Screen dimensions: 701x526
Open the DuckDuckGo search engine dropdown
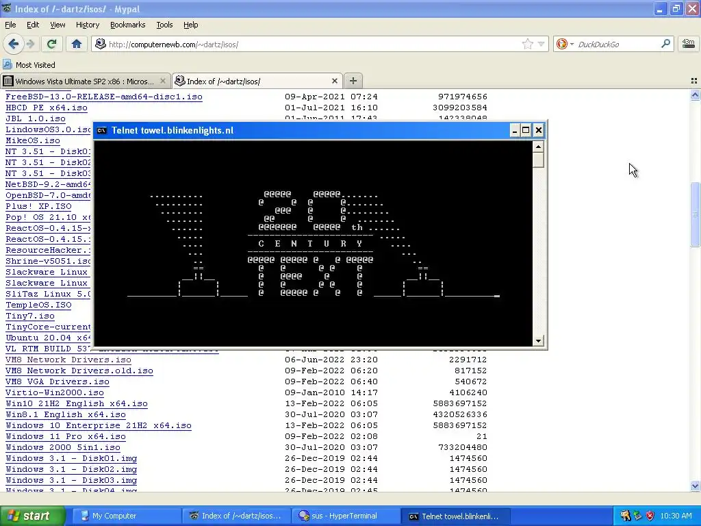pos(565,44)
